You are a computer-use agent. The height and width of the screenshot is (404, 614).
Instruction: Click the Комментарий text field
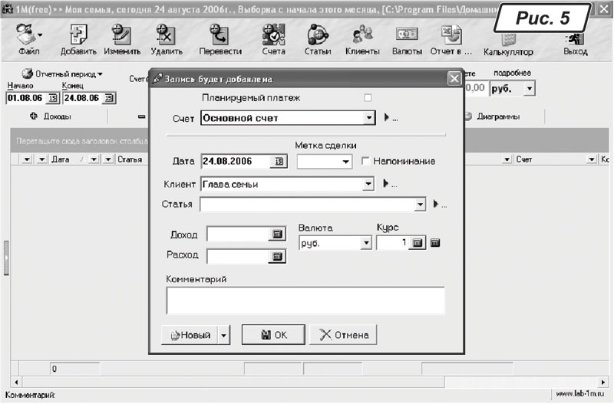coord(305,301)
